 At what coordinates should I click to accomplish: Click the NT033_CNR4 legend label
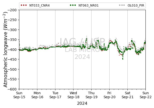[x=39, y=6]
